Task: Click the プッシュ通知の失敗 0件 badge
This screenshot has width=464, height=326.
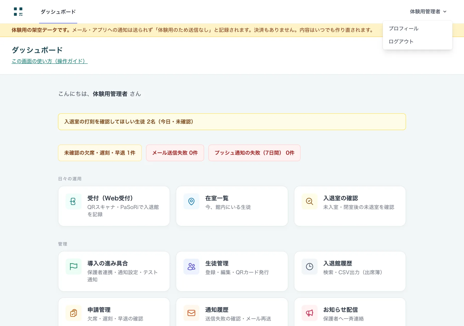Action: pos(254,153)
